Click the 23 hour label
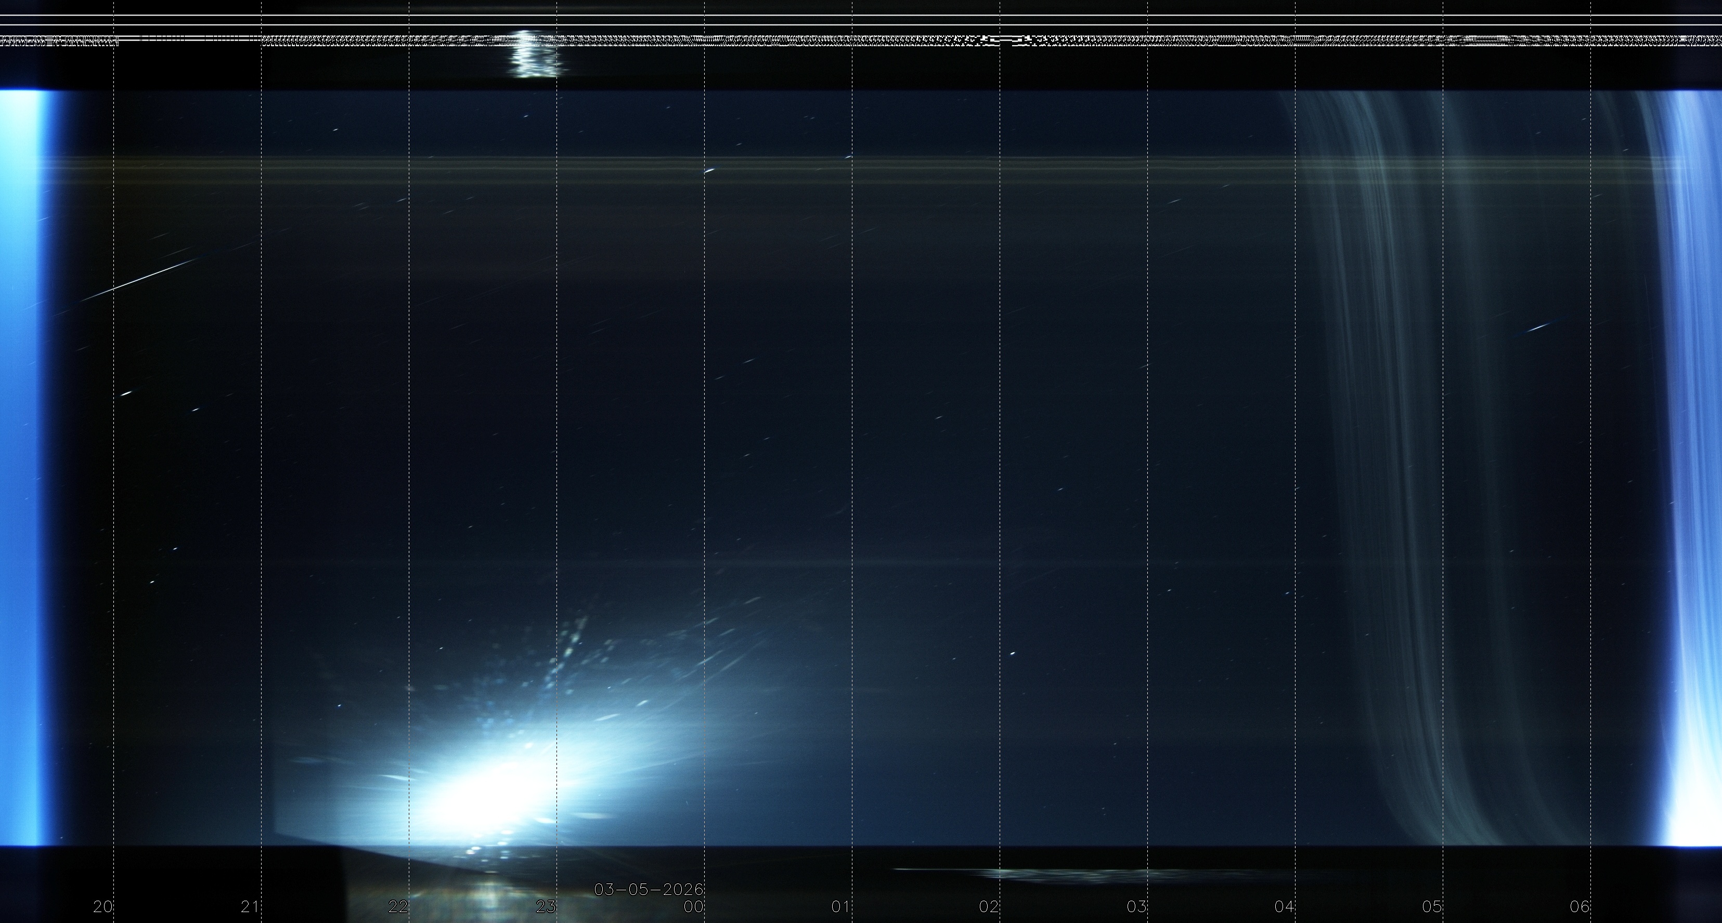 [x=546, y=906]
